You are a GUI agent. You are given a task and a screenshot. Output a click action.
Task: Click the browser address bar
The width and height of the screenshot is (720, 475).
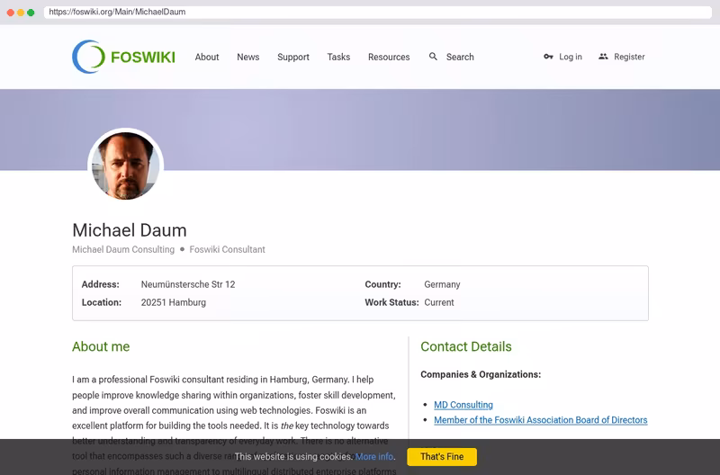pos(377,12)
